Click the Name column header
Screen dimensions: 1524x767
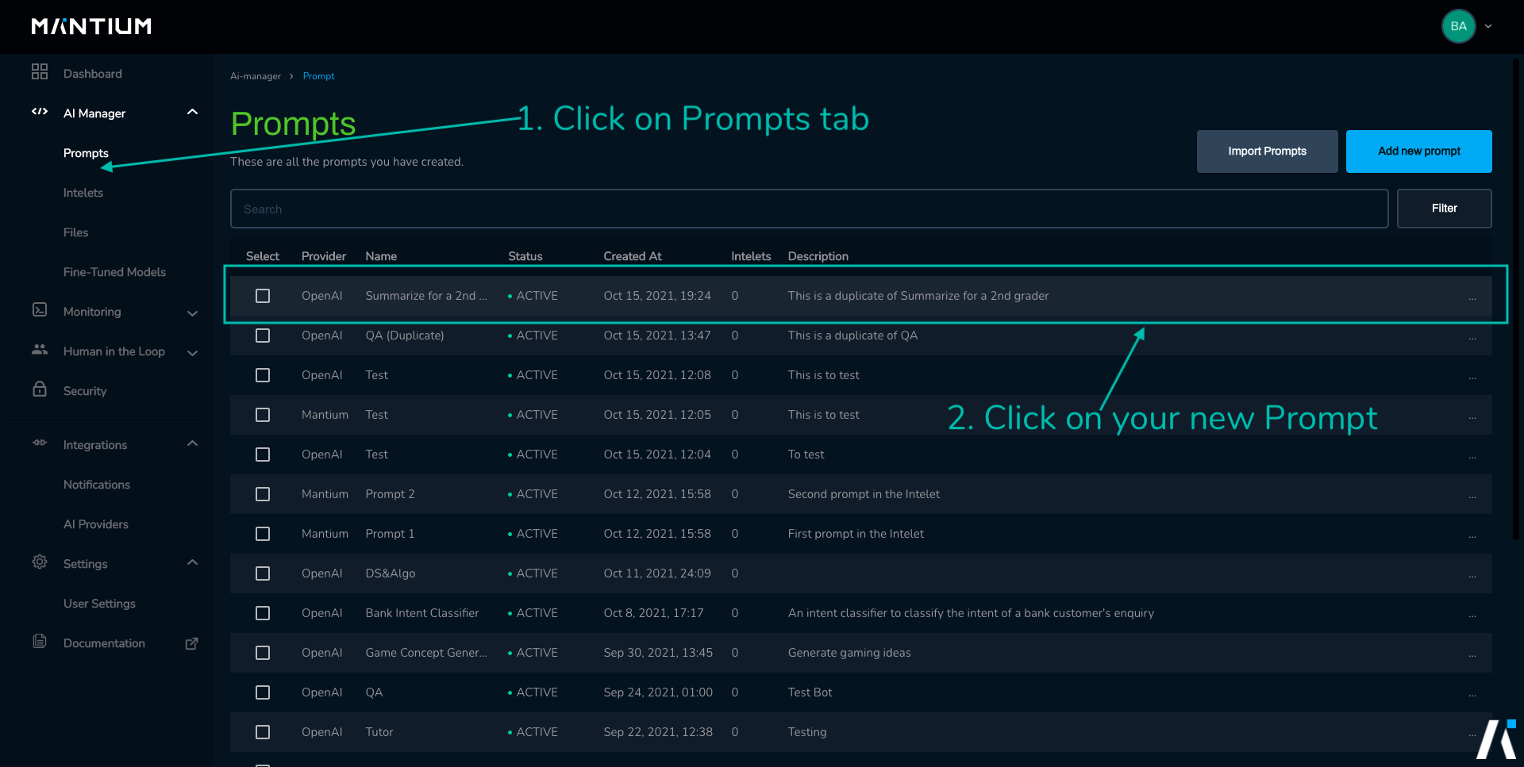coord(381,256)
